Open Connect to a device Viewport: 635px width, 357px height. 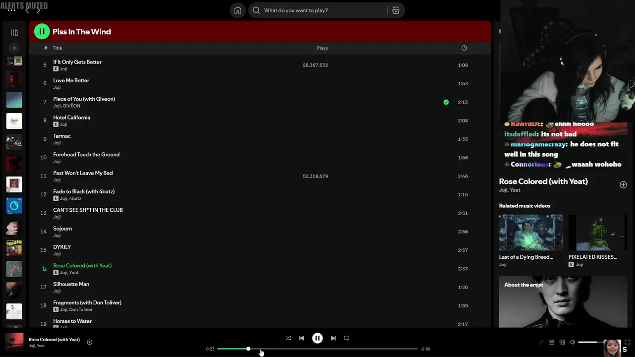(x=562, y=342)
